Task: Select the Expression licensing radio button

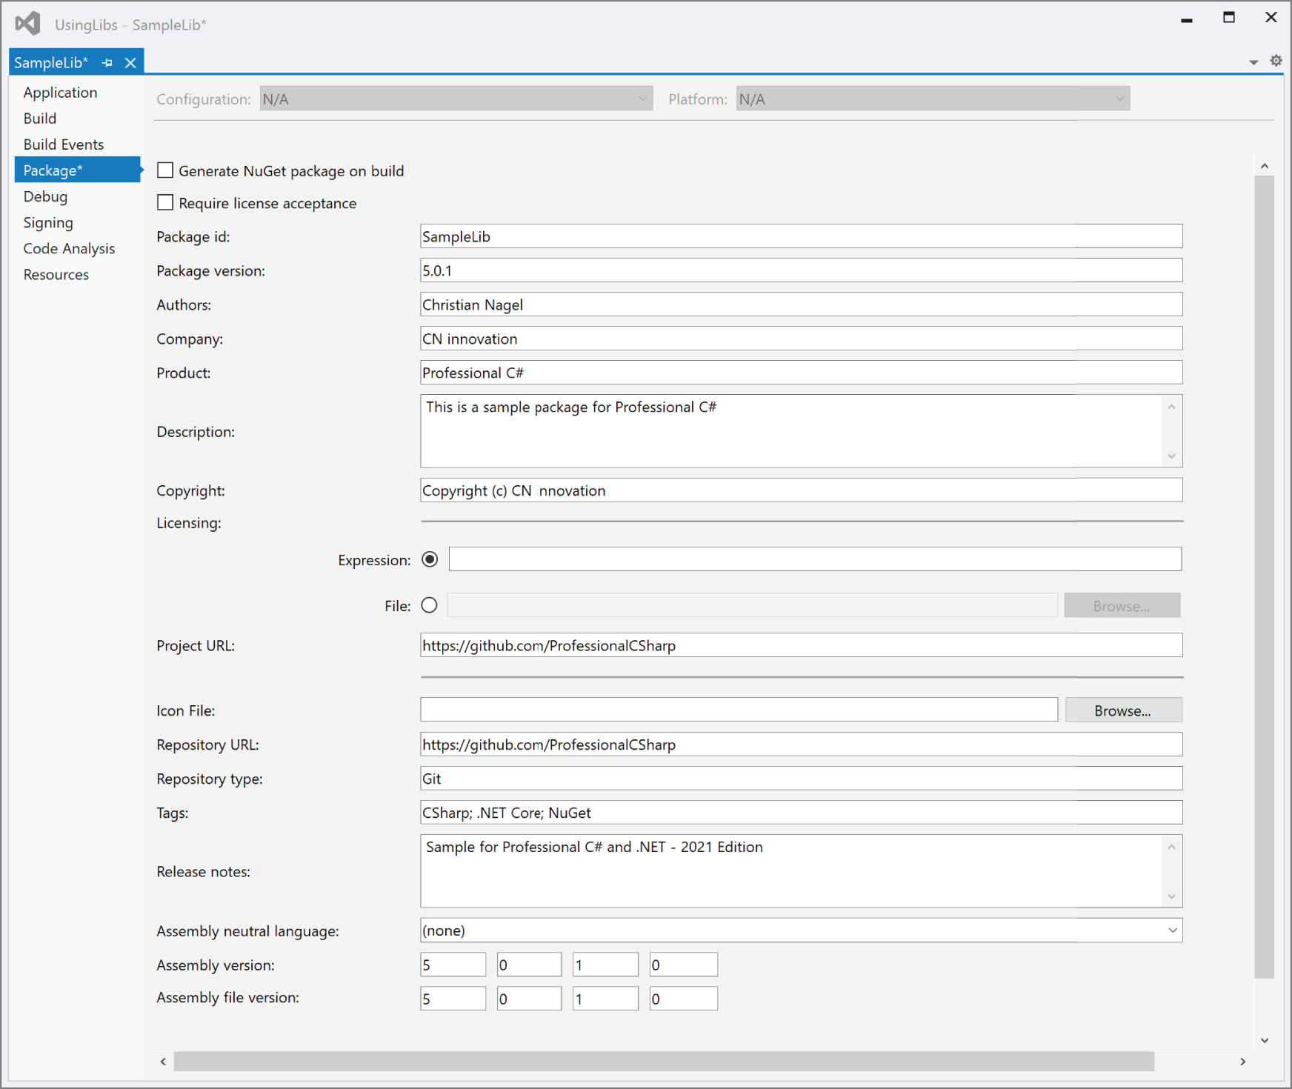Action: tap(430, 560)
